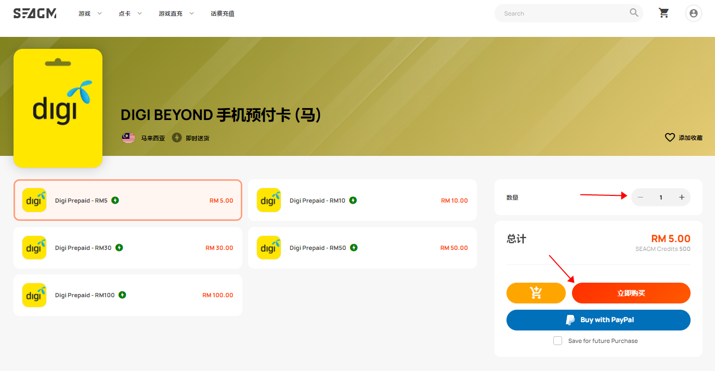Expand the 游戏直充 dropdown menu
715x371 pixels.
pos(176,14)
